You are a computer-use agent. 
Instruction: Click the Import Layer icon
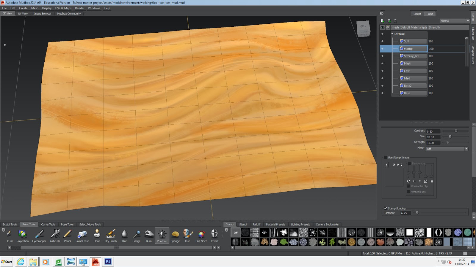(389, 21)
